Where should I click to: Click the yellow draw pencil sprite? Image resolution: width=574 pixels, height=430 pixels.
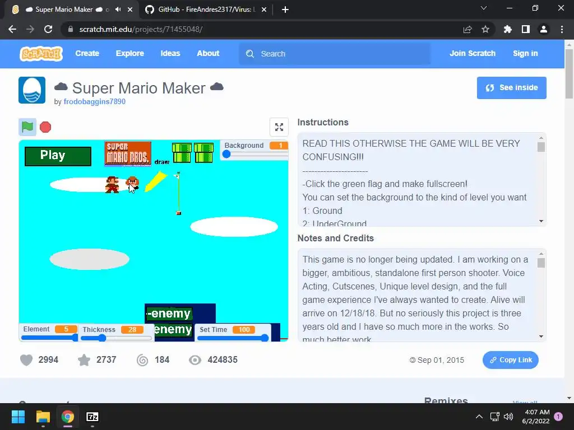click(x=156, y=182)
